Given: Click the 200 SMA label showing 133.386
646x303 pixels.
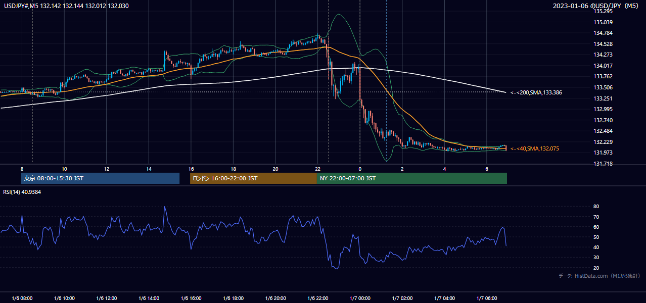Looking at the screenshot, I should tap(536, 92).
